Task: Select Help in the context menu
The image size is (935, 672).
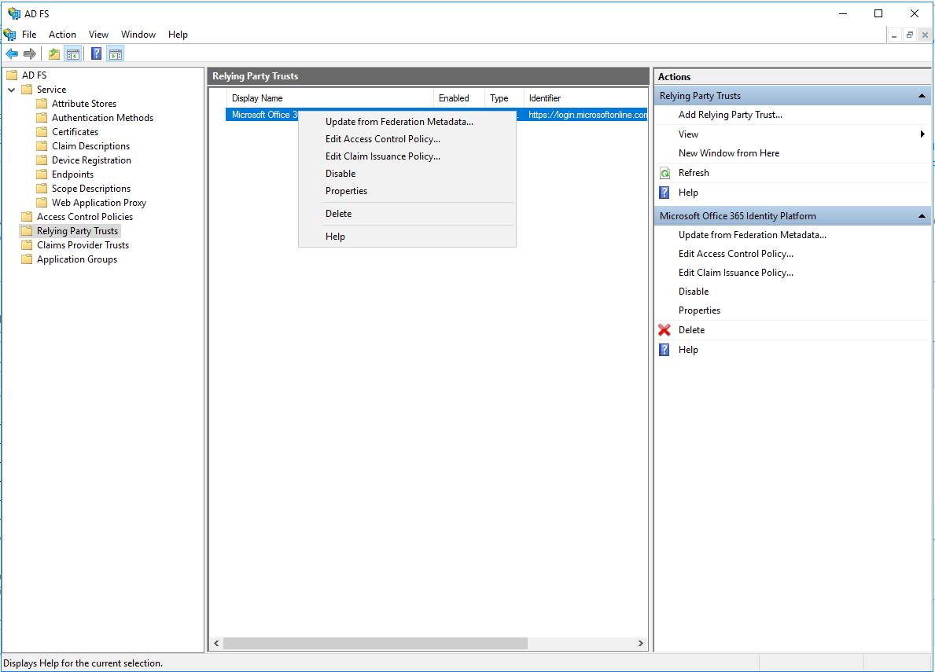Action: (407, 237)
